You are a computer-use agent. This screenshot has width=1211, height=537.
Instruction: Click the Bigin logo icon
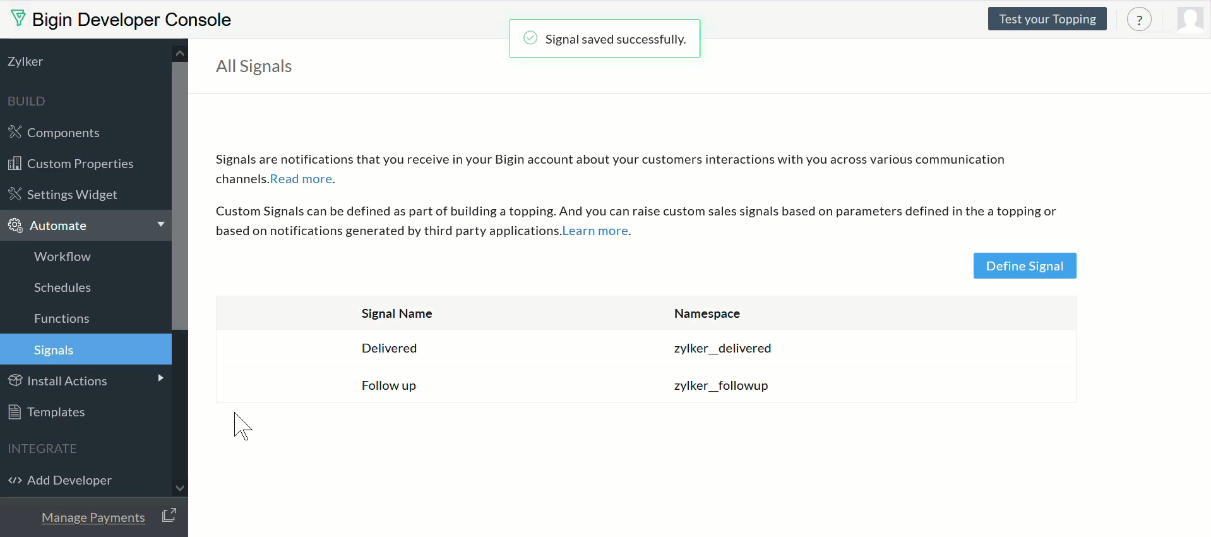tap(18, 19)
